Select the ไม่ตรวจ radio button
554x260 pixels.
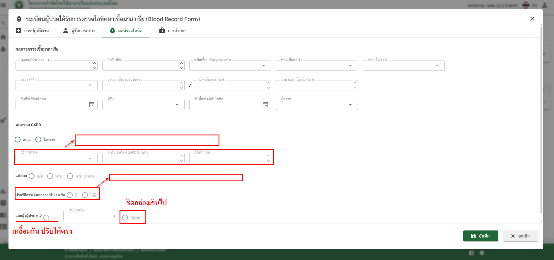(38, 140)
